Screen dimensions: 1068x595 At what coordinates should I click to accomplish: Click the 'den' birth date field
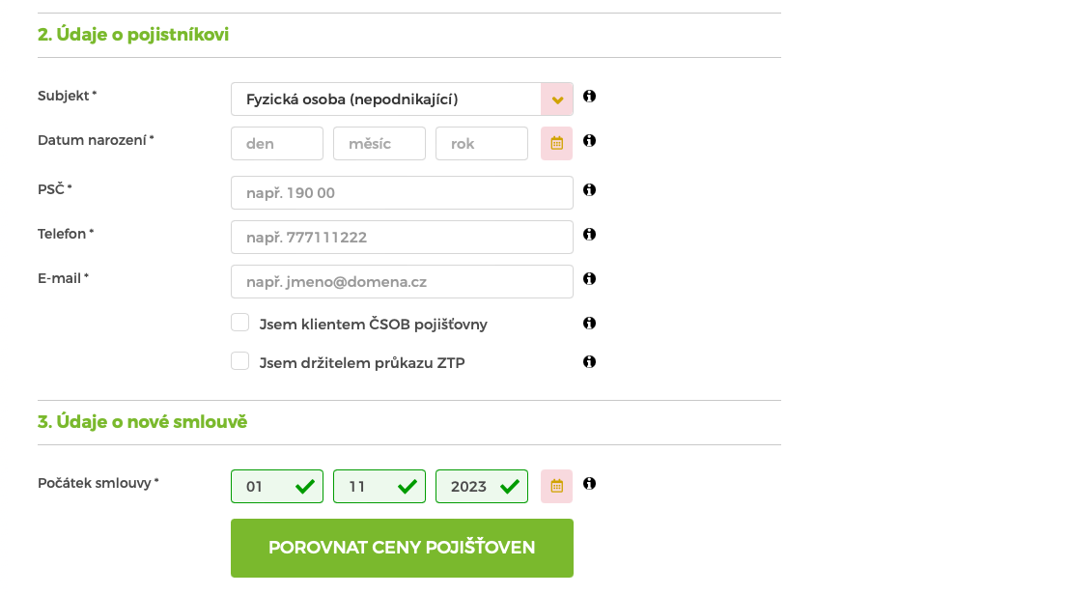(x=277, y=144)
